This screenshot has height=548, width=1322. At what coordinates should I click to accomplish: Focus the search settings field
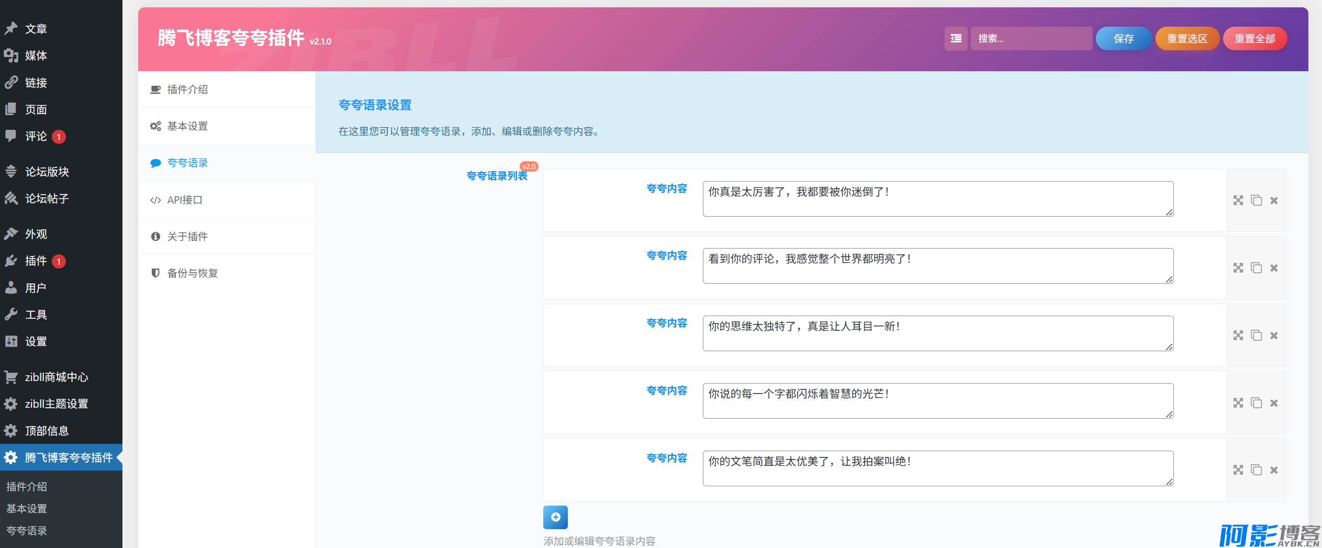point(1031,39)
